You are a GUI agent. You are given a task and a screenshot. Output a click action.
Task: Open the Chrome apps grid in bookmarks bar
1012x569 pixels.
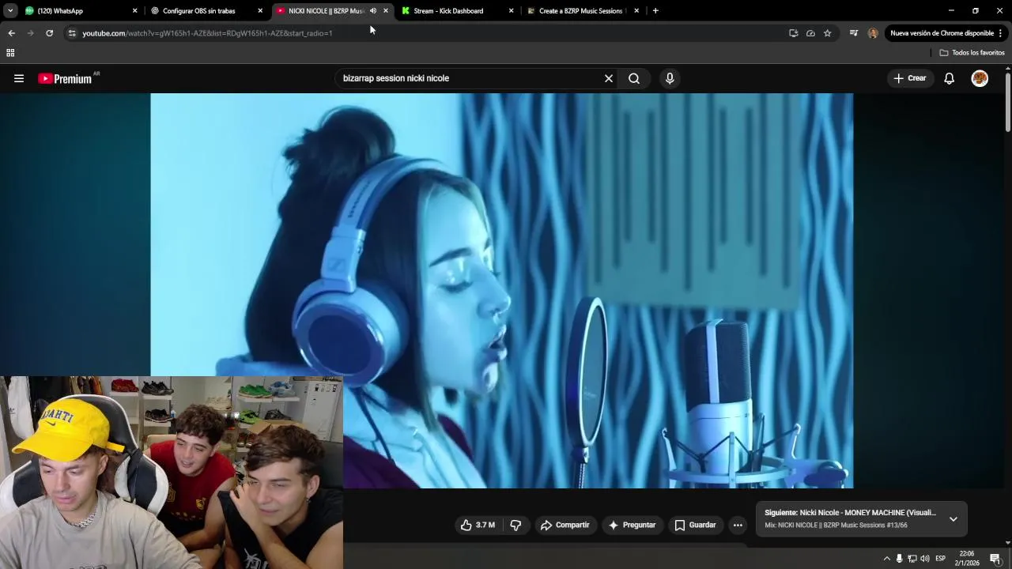tap(10, 53)
